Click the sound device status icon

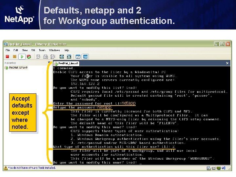point(224,168)
